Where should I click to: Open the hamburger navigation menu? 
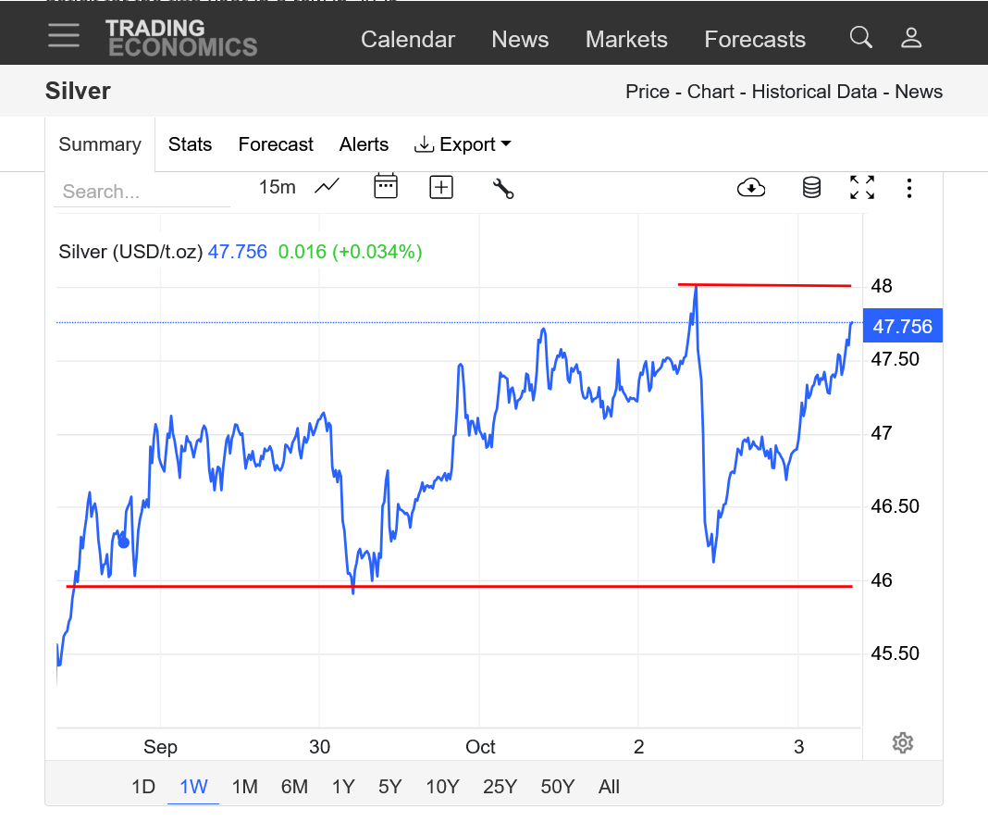point(64,35)
